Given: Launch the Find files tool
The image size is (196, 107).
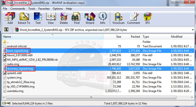Looking at the screenshot, I should [x=77, y=18].
